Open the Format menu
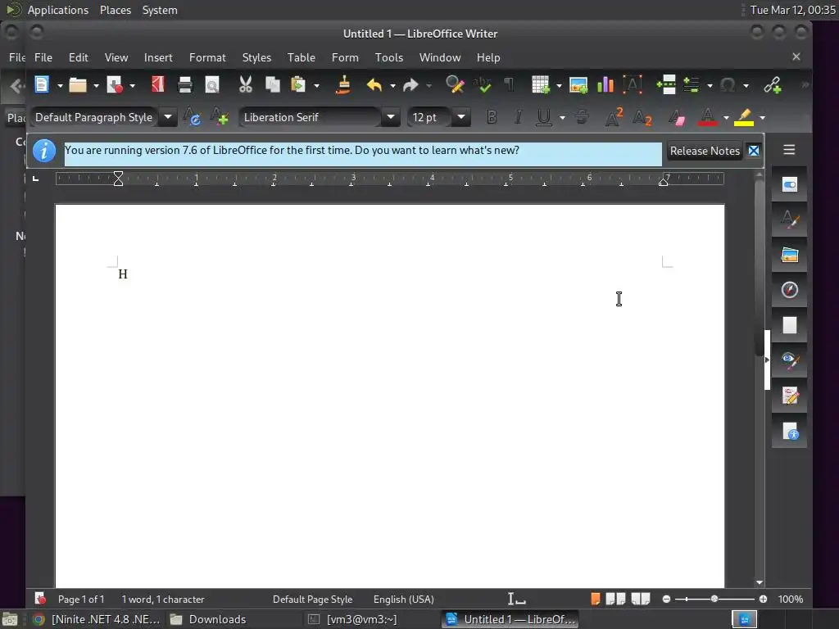Image resolution: width=839 pixels, height=629 pixels. point(207,57)
